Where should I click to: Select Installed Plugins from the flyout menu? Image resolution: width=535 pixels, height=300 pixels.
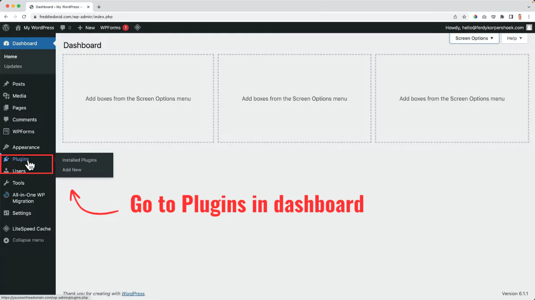click(x=79, y=160)
